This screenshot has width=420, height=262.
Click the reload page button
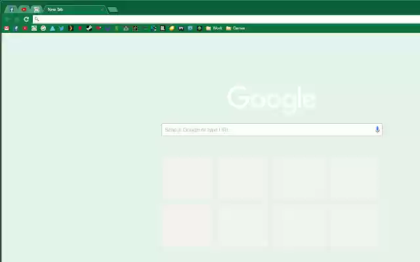26,19
